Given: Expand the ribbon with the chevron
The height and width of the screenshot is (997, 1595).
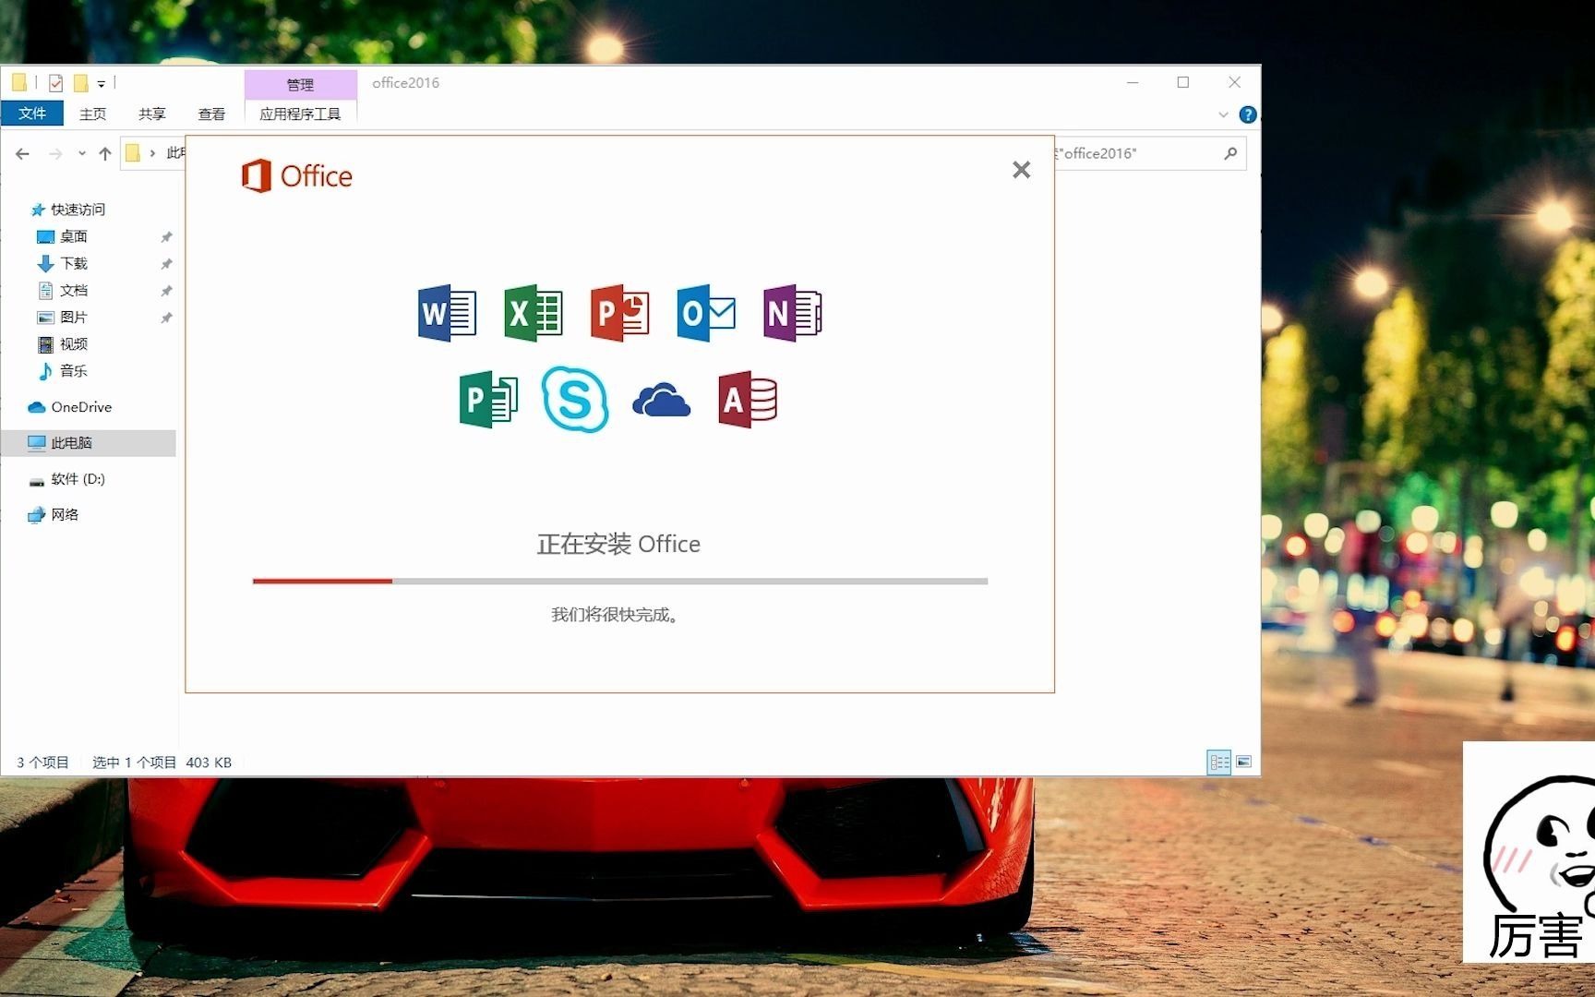Looking at the screenshot, I should click(1223, 114).
